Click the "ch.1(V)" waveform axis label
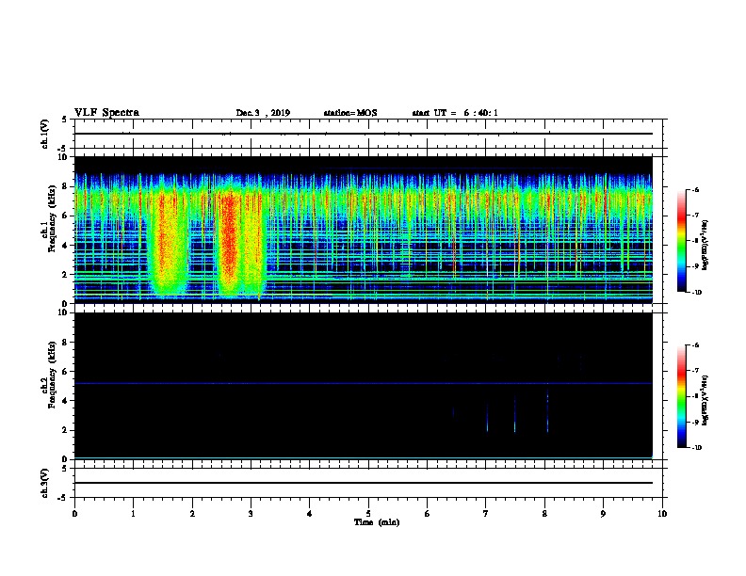The image size is (746, 576). click(x=45, y=134)
